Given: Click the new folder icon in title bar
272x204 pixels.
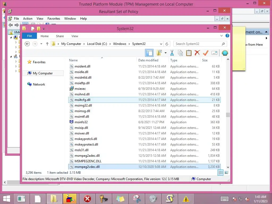Looking at the screenshot, I should click(39, 28).
